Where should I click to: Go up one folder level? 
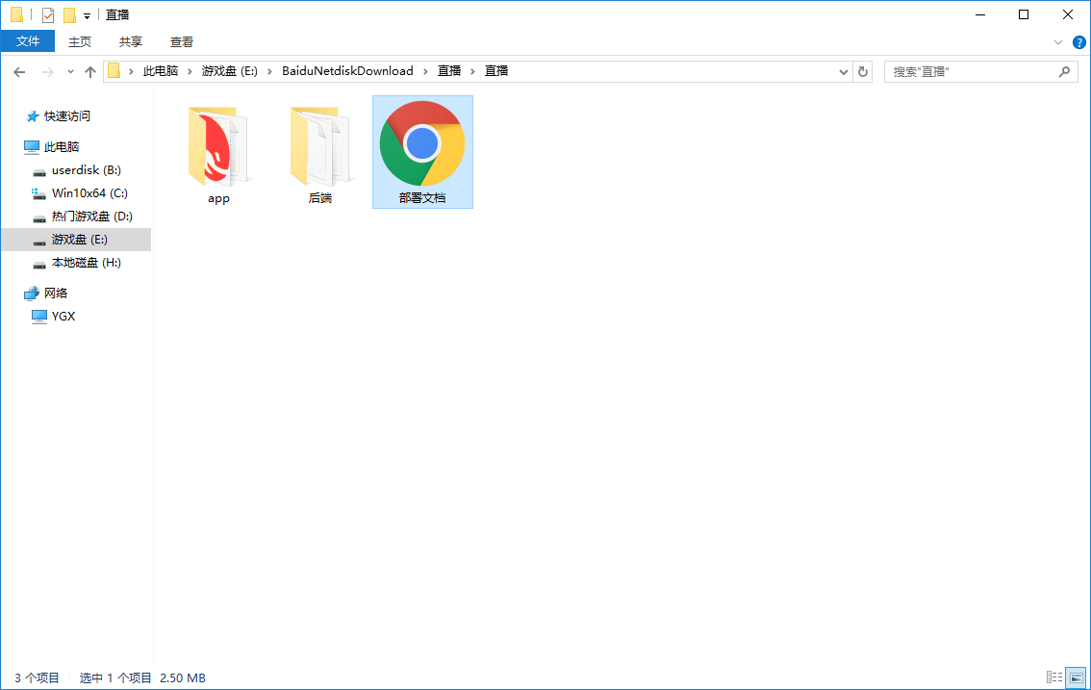point(90,72)
